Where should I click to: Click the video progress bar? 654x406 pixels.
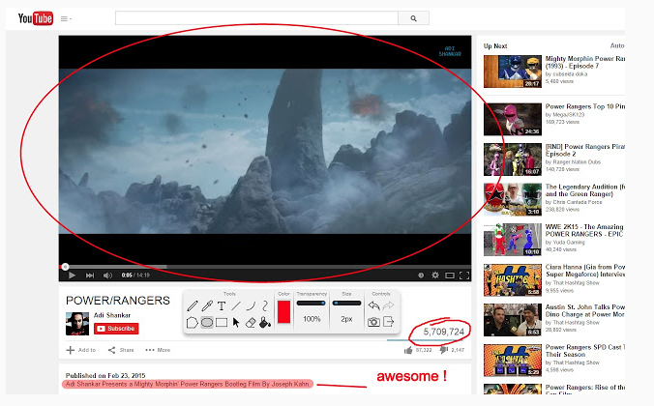[265, 267]
